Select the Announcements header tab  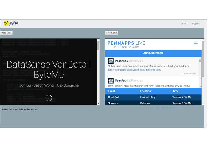click(153, 53)
